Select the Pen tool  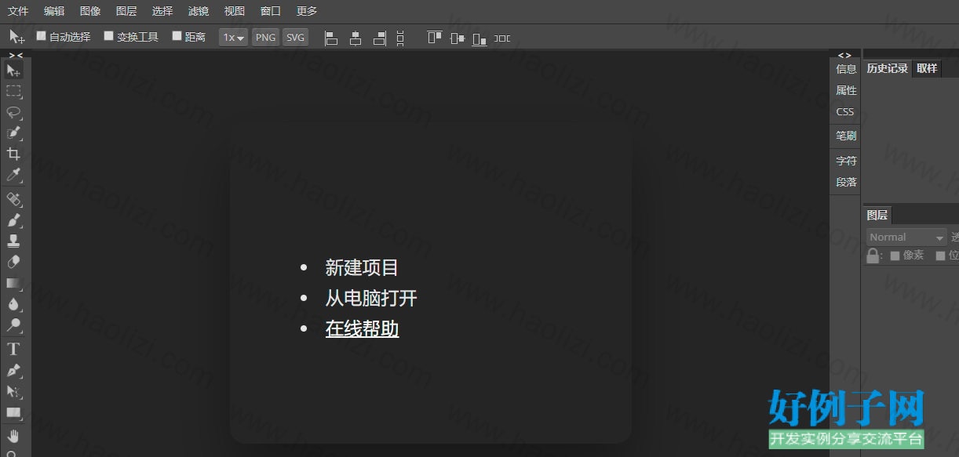[x=13, y=370]
